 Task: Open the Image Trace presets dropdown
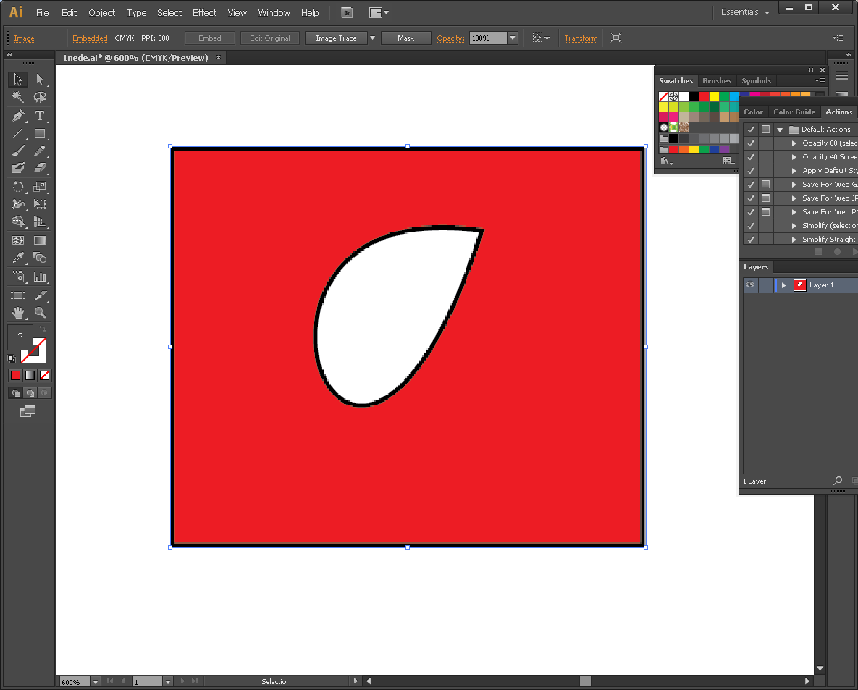(x=373, y=38)
